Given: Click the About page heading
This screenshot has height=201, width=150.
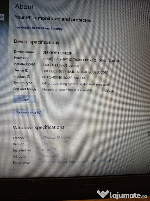Looking at the screenshot, I should (24, 6).
